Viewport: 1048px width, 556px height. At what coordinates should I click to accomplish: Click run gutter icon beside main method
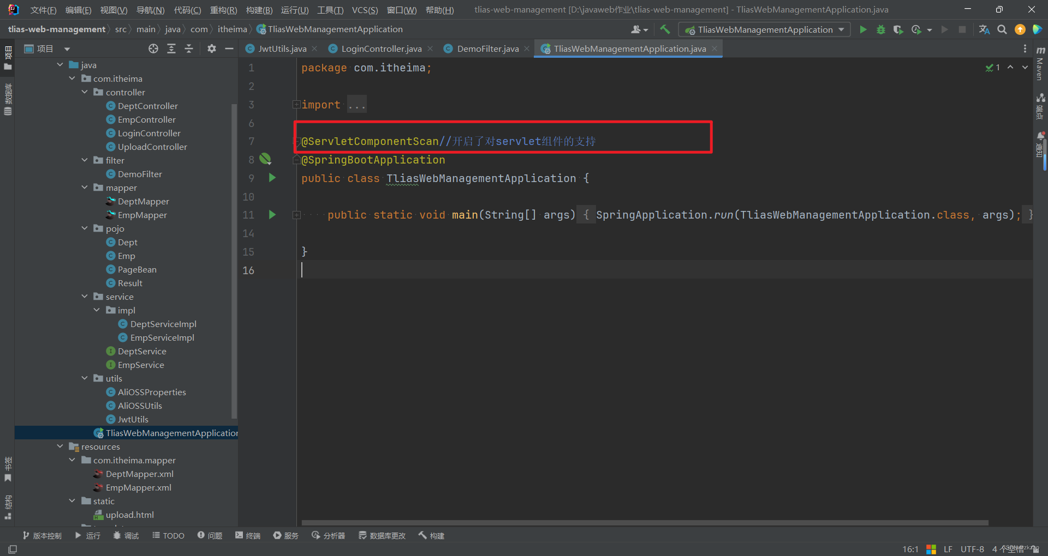pos(272,215)
